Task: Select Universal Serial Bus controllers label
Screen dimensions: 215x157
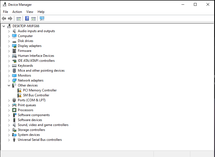Action: [40, 140]
